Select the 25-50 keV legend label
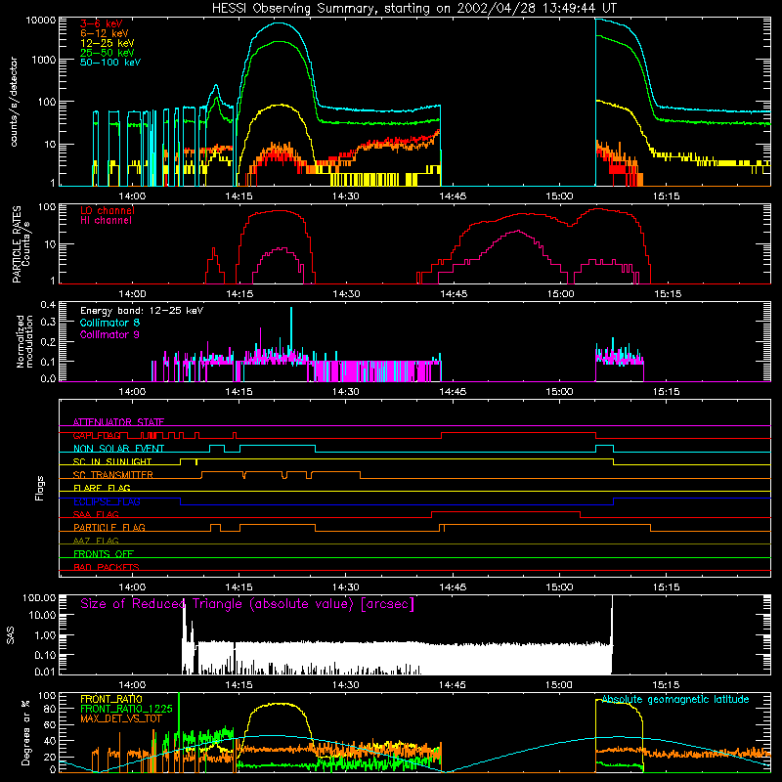The height and width of the screenshot is (782, 782). click(108, 53)
